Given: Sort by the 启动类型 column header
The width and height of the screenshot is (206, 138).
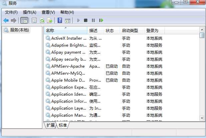Looking at the screenshot, I should point(132,30).
